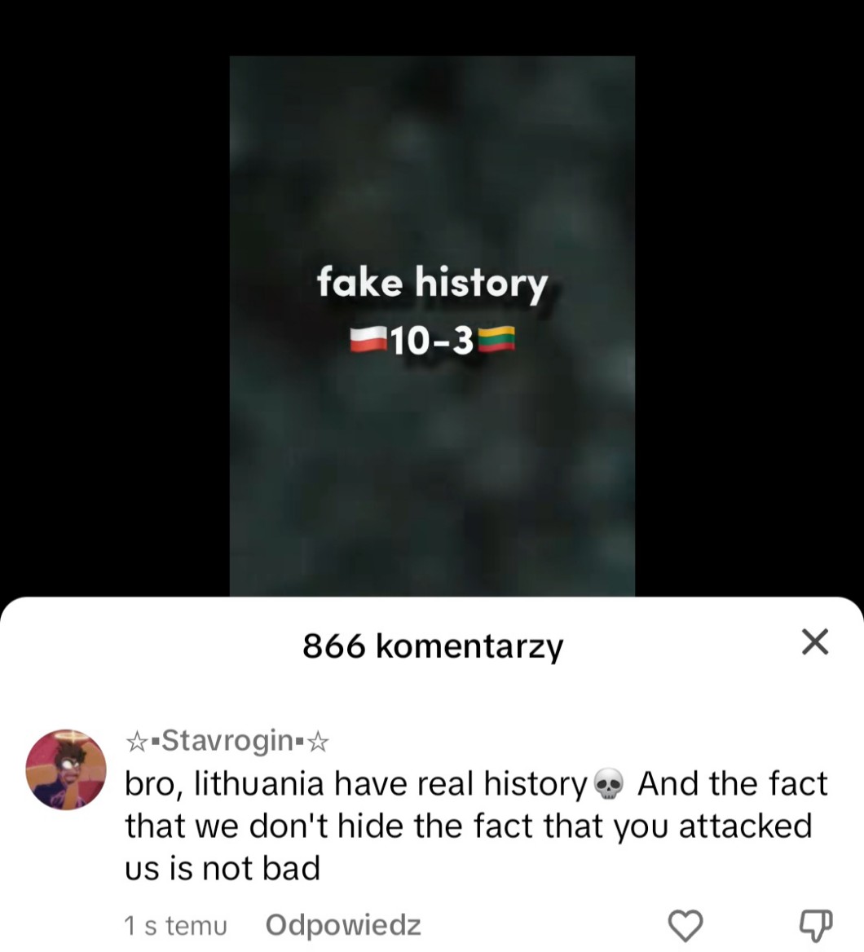This screenshot has height=952, width=864.
Task: Tap the skull emoji in the comment
Action: click(607, 784)
